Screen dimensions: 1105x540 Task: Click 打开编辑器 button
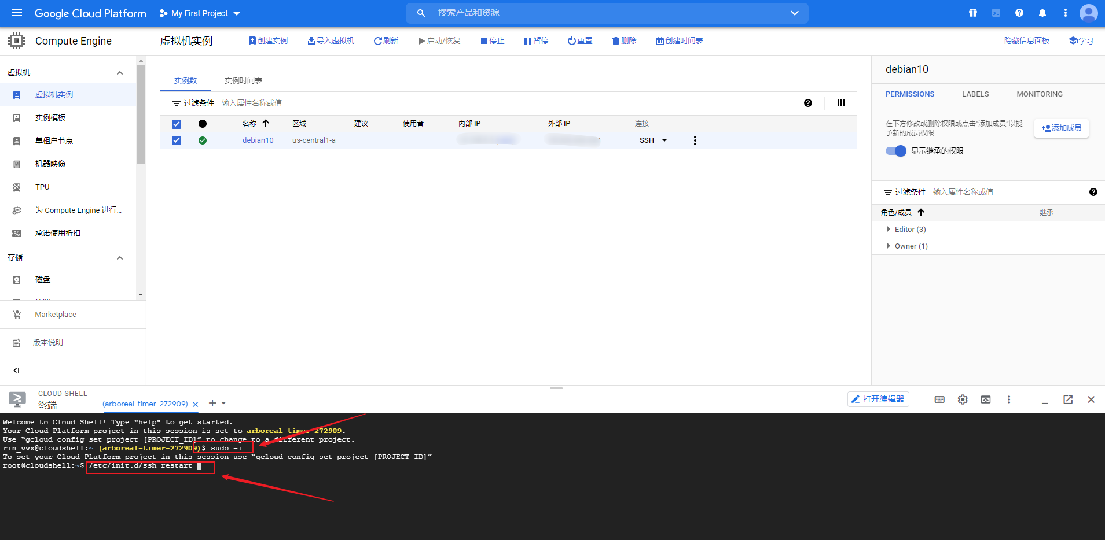(x=878, y=400)
